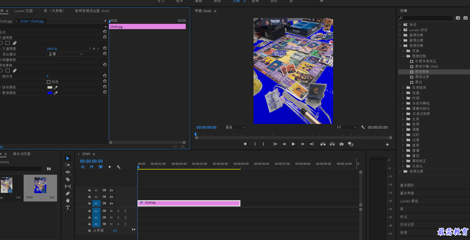Open the 源 (无剪辑) tab
This screenshot has width=470, height=240.
coord(54,11)
